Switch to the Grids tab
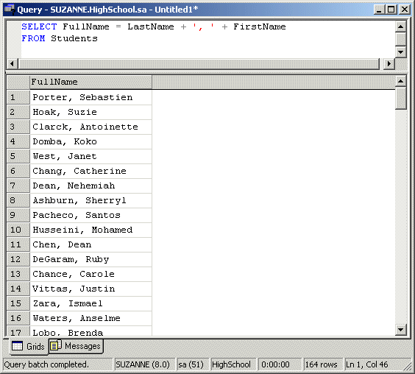 (29, 346)
